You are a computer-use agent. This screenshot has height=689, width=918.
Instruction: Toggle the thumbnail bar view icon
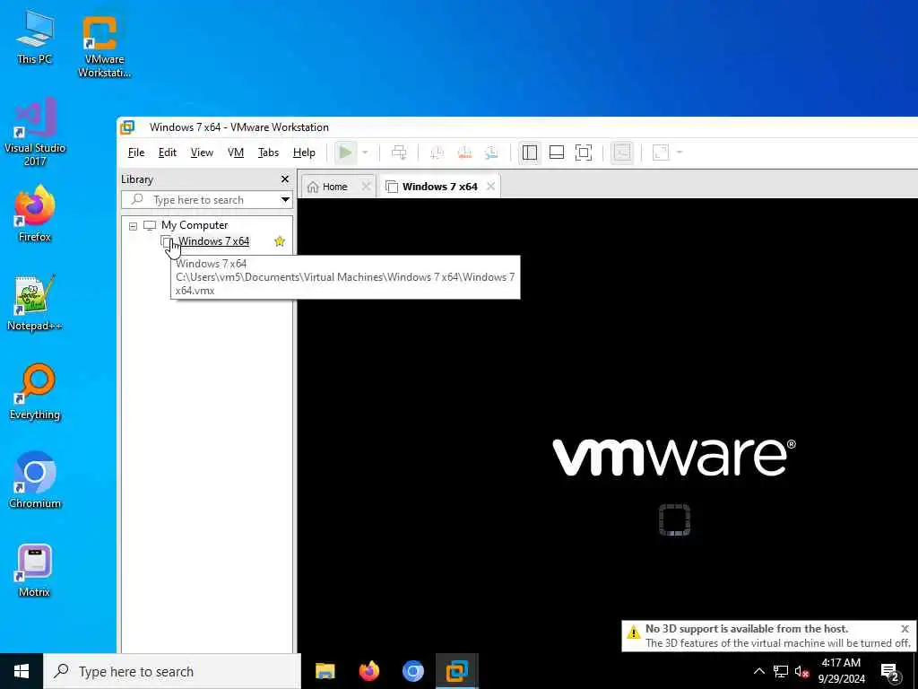pyautogui.click(x=557, y=153)
